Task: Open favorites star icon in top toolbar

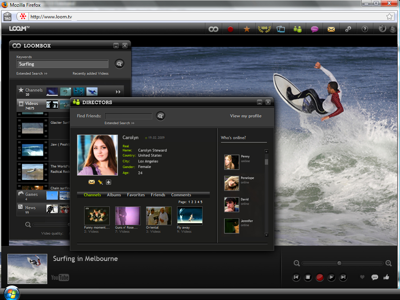Action: point(247,29)
